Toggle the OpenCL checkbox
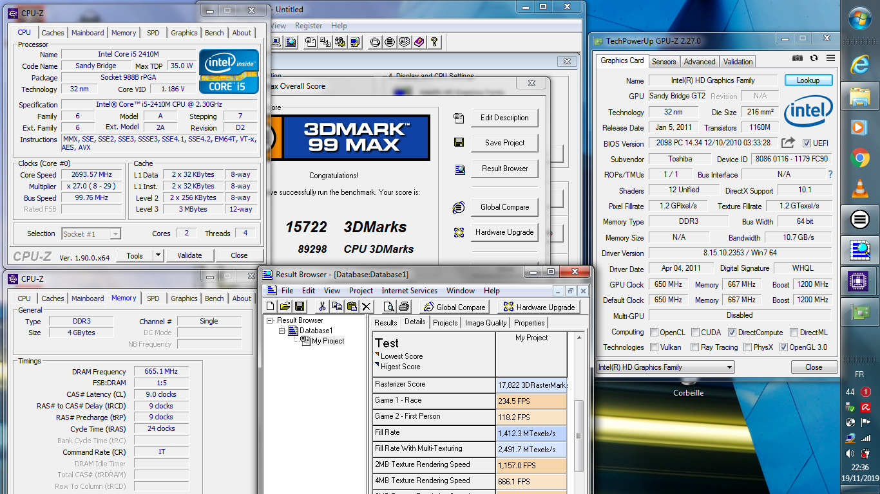Image resolution: width=880 pixels, height=494 pixels. coord(655,333)
